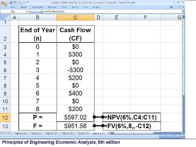Screen dimensions: 196x147
Task: Select column A header
Action: pos(14,17)
